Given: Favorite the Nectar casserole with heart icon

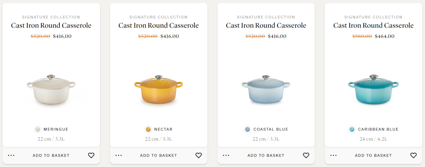Looking at the screenshot, I should [x=199, y=156].
